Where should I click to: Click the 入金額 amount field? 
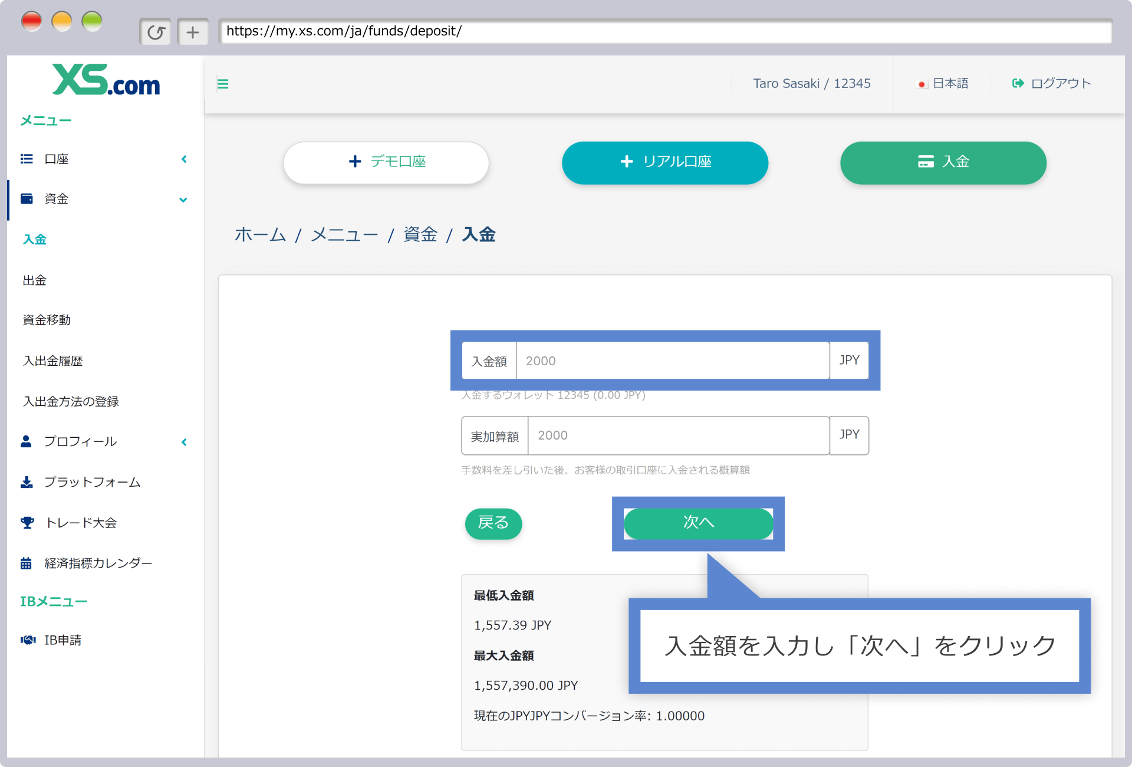click(x=673, y=360)
